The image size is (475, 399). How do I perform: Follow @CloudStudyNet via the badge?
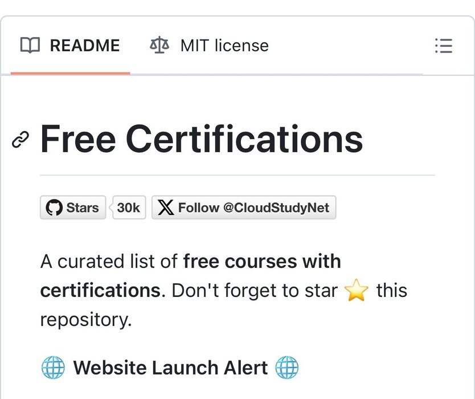point(244,207)
